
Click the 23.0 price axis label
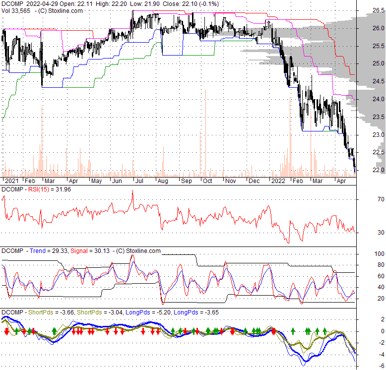(379, 135)
